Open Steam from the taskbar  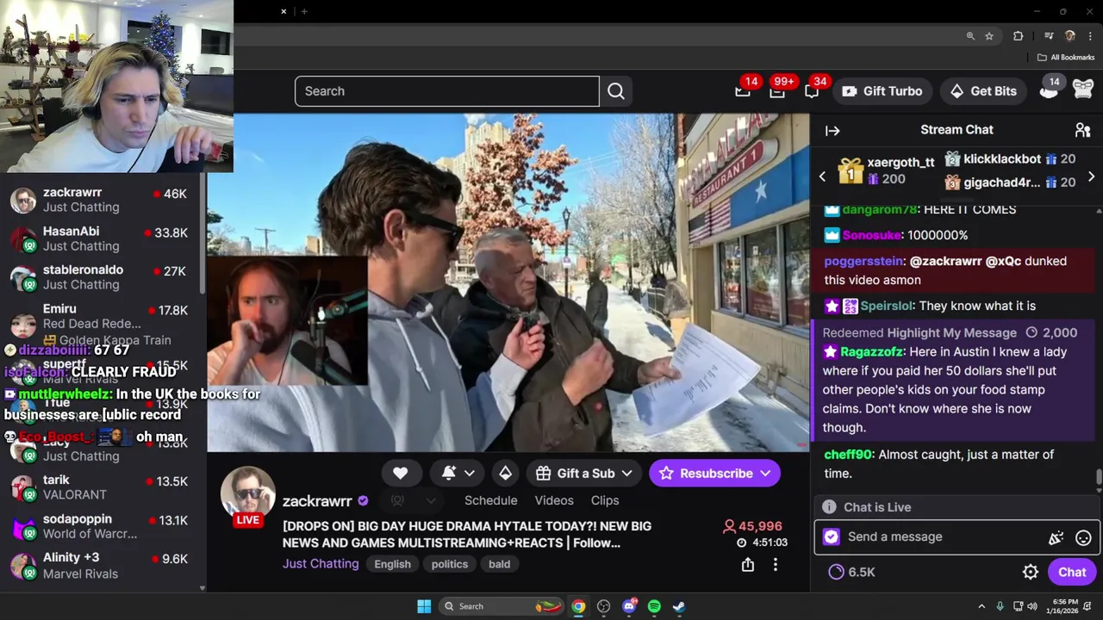point(679,606)
